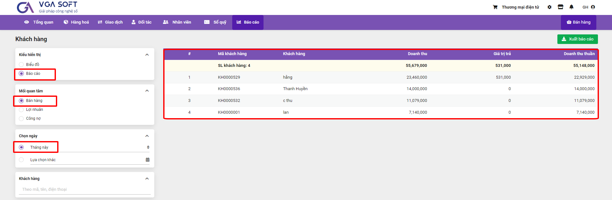Click the Lựa chọn khác date field
612x200 pixels.
(90, 160)
